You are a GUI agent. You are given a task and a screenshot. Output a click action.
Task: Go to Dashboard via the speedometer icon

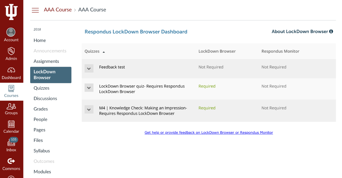[11, 70]
